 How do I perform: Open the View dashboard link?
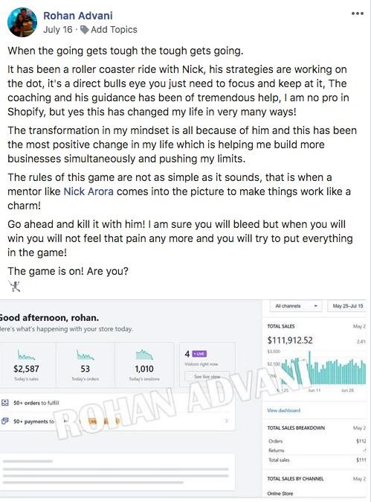click(284, 410)
